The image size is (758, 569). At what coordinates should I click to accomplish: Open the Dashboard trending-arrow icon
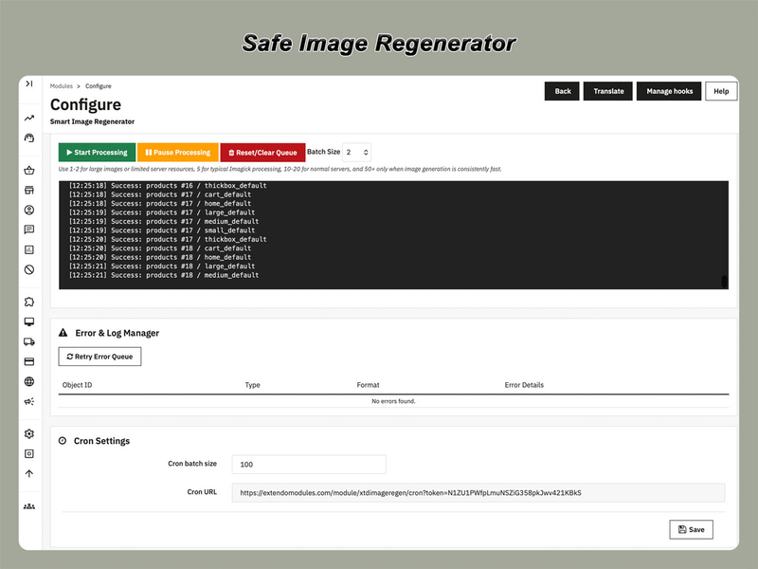pyautogui.click(x=29, y=118)
